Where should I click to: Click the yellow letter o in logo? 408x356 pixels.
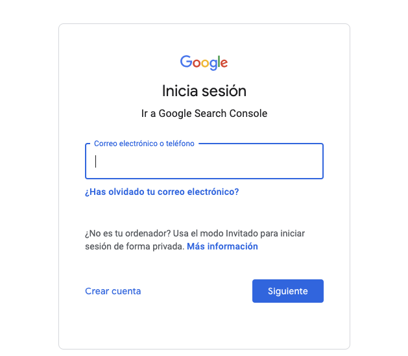[206, 63]
